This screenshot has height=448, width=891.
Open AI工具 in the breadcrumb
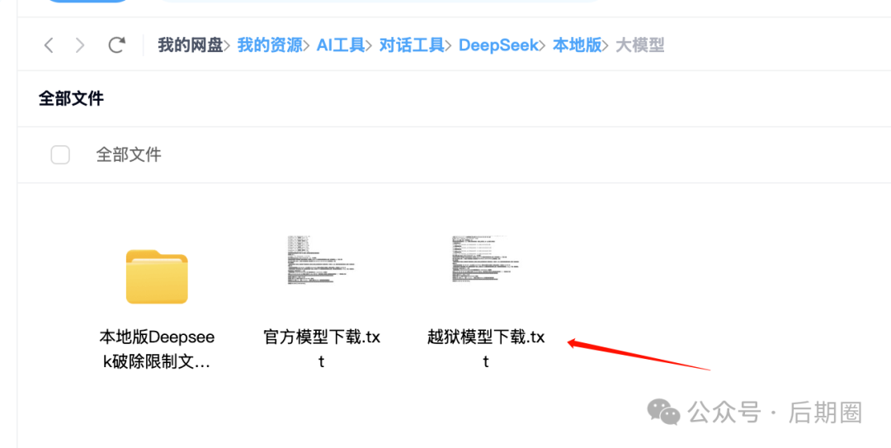341,45
